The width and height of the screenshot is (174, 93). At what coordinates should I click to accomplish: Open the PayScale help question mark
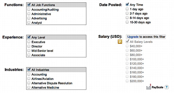[x=167, y=87]
